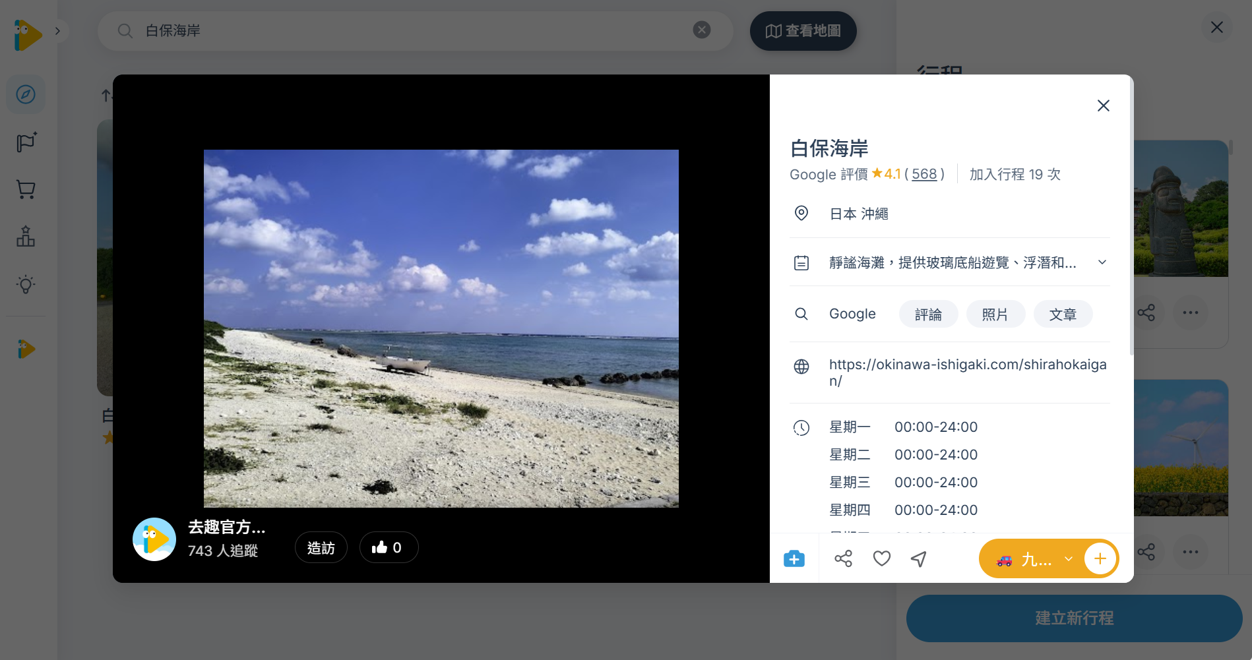Share the windmill flower field card
Viewport: 1252px width, 660px height.
tap(1146, 552)
